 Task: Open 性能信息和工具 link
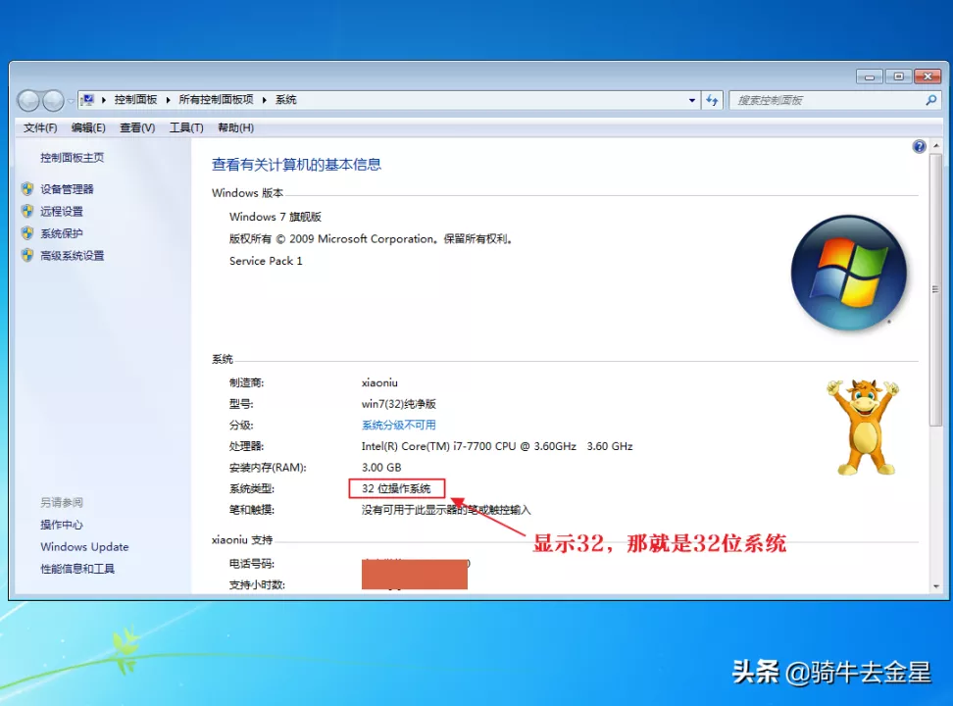pos(77,569)
